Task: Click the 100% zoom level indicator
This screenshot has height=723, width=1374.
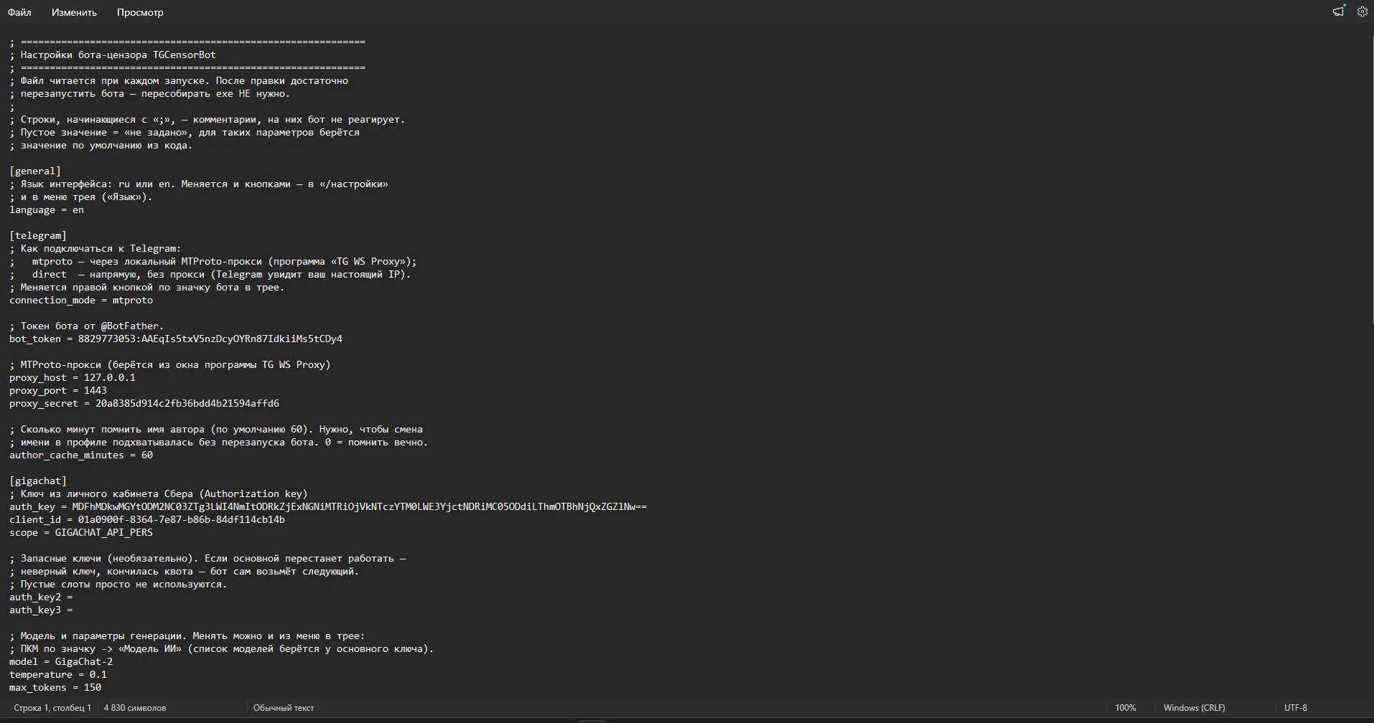Action: [1126, 708]
